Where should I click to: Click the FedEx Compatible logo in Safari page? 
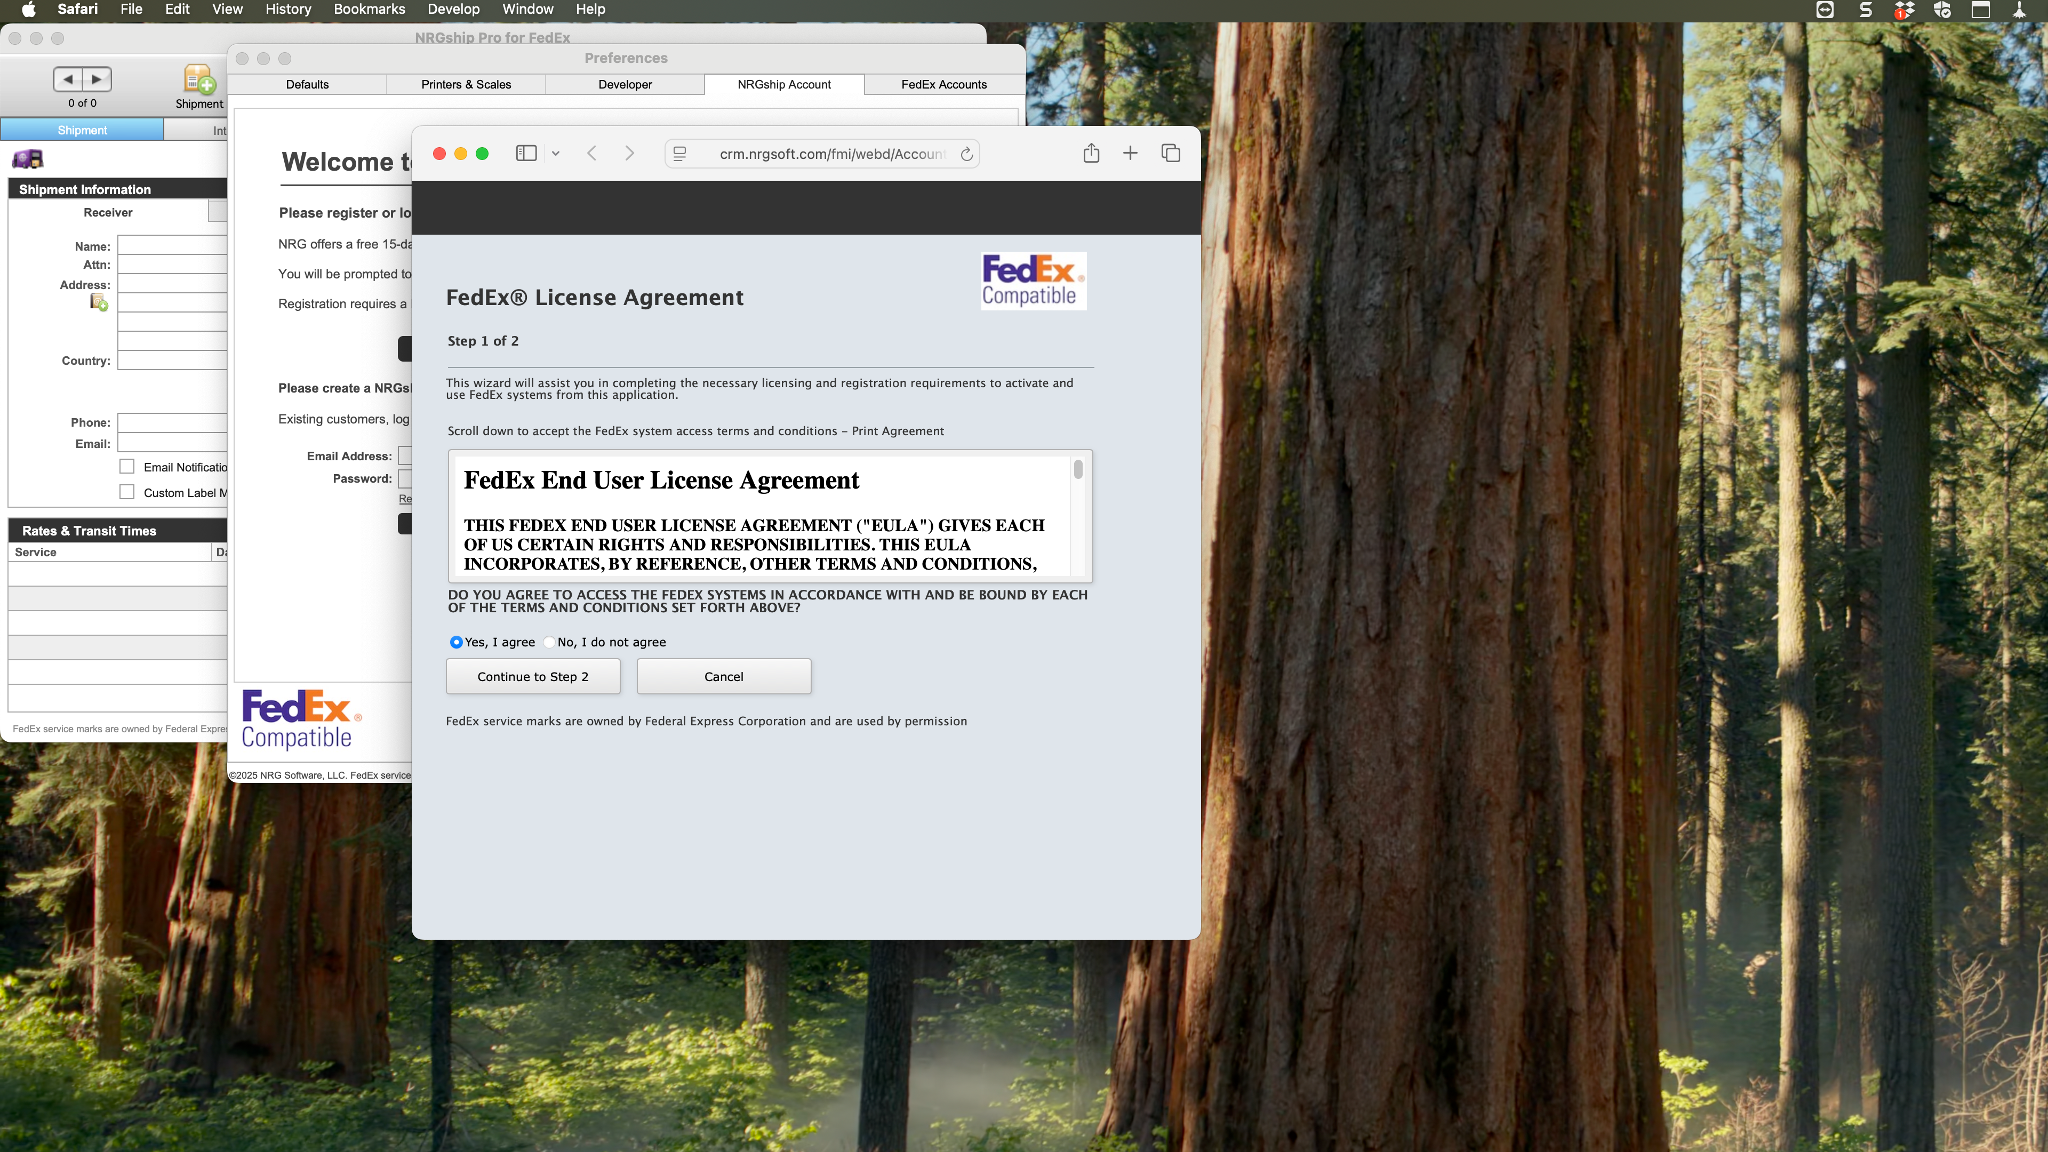(1033, 281)
